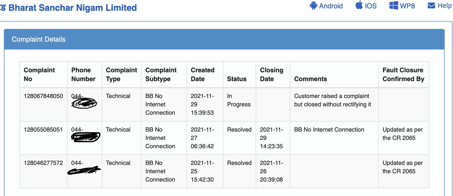Open the Android app link
Screen dimensions: 453x196
327,6
